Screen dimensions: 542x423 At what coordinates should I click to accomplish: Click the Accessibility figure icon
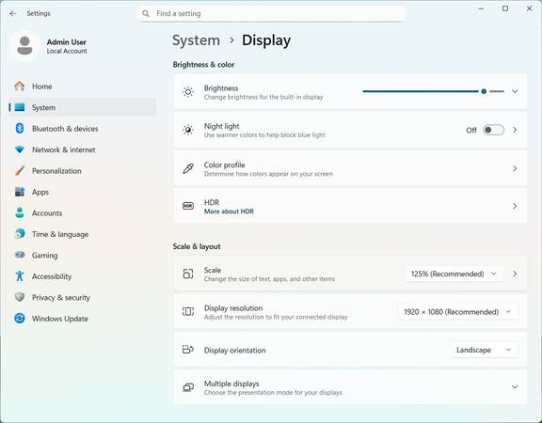(20, 276)
